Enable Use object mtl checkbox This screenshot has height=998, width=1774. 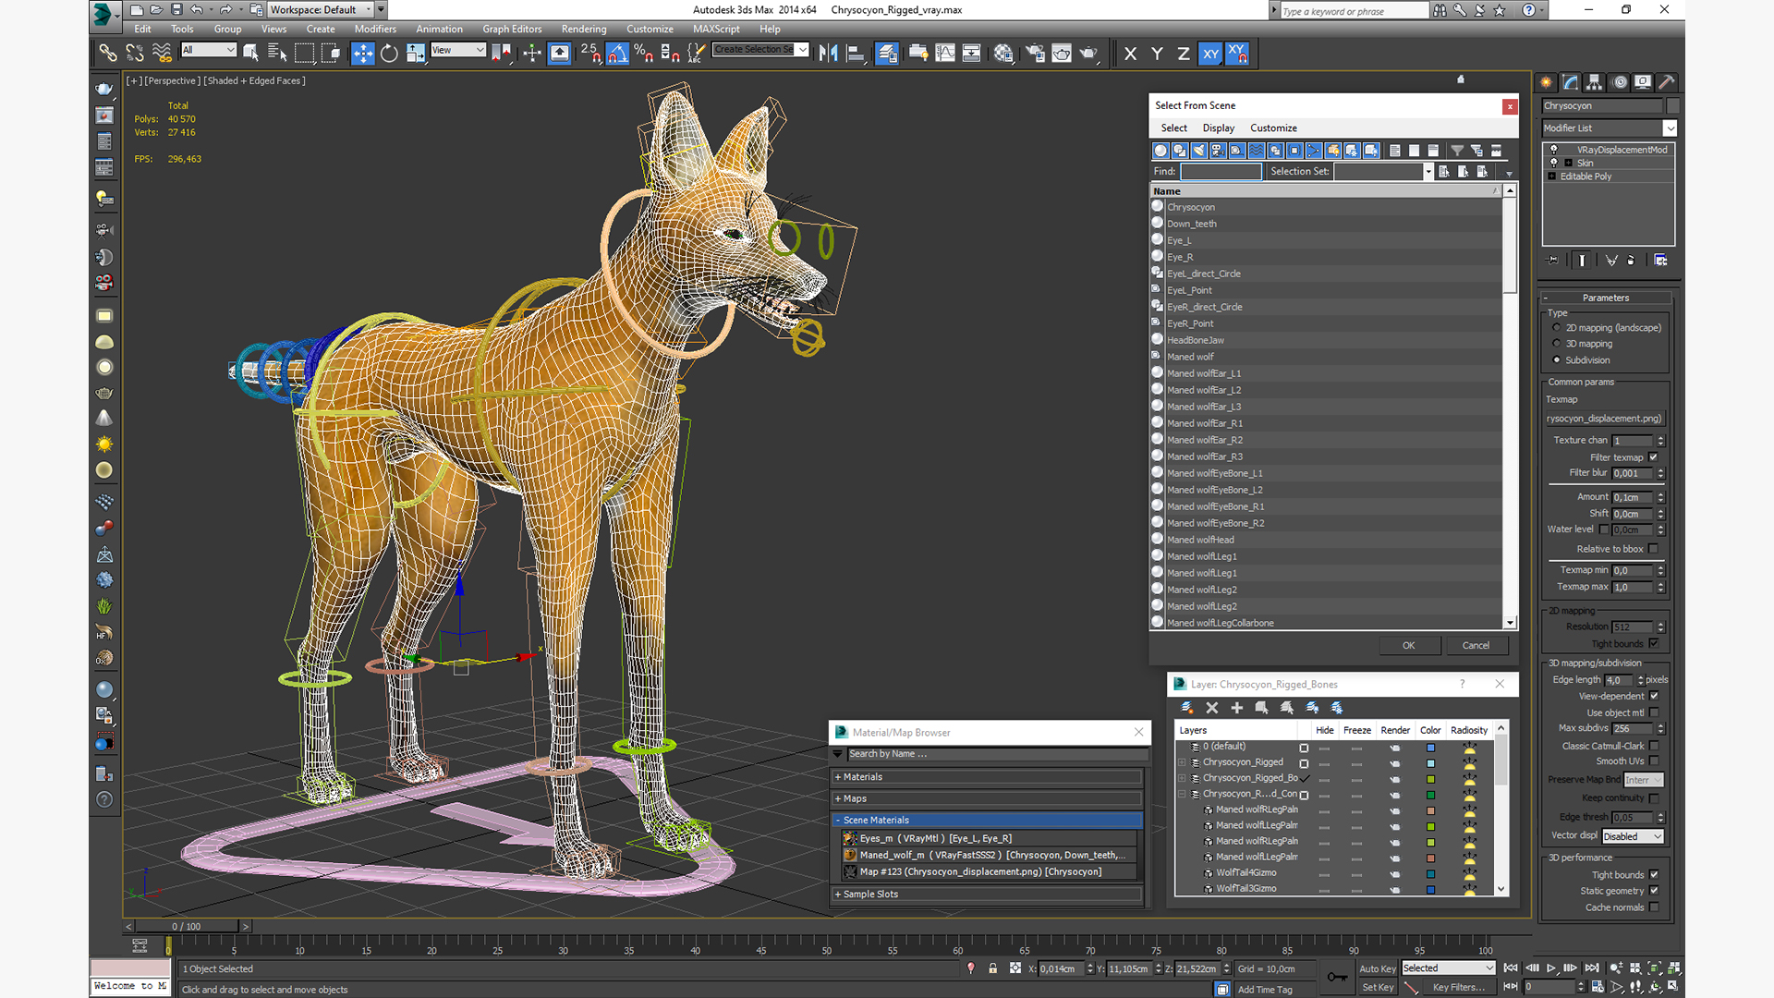(x=1654, y=713)
